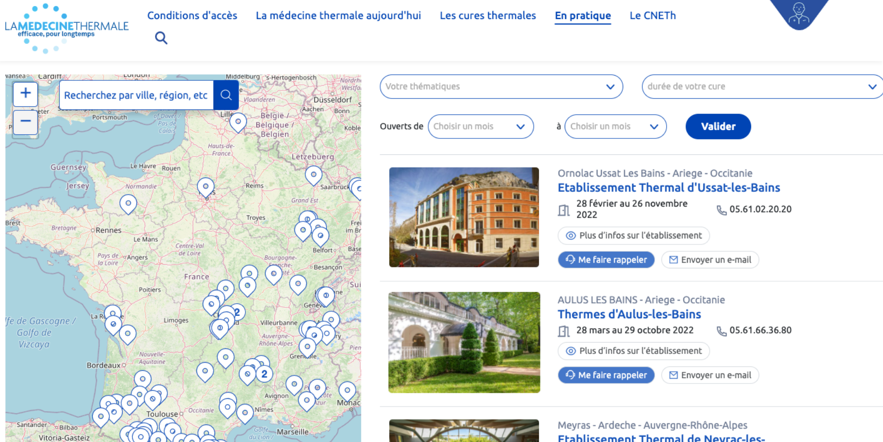Screen dimensions: 883x442
Task: Click the phone icon for Ussat-les-Bains
Action: coord(722,210)
